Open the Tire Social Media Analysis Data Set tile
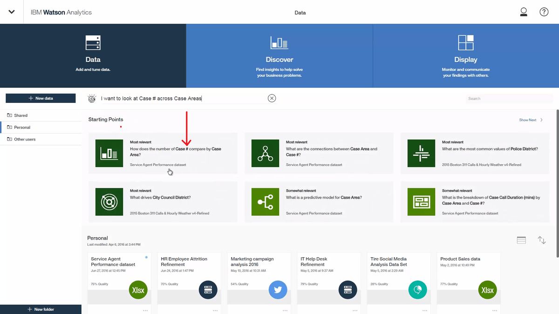559x314 pixels. (x=399, y=282)
